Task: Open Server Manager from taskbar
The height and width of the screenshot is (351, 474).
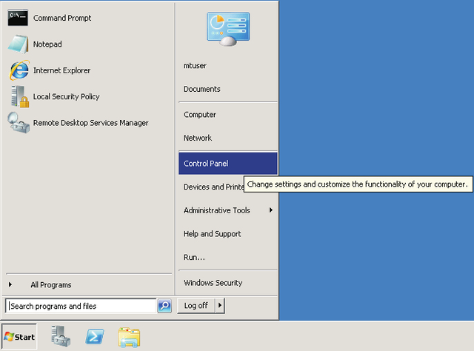Action: (61, 336)
